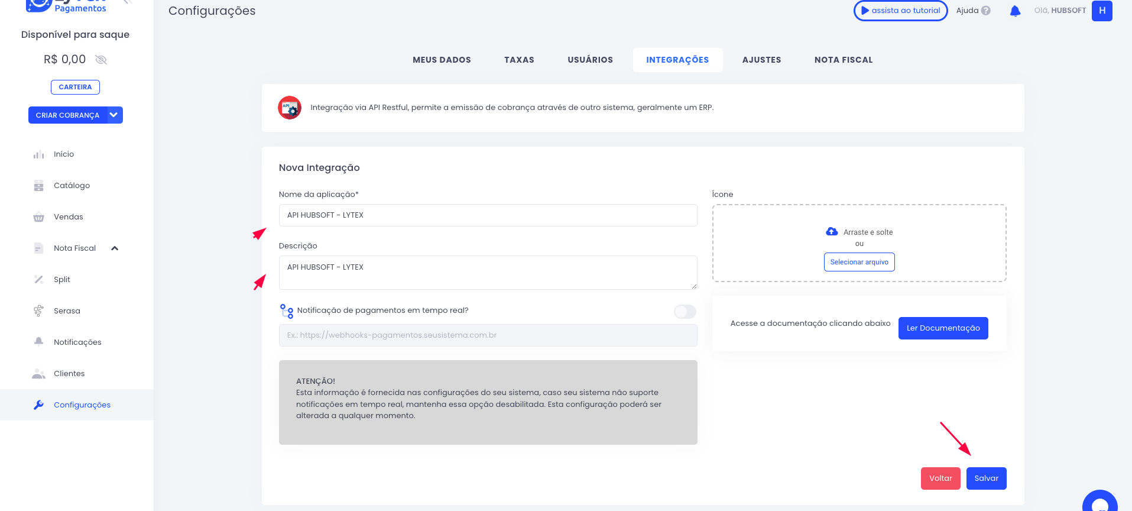Click the R$ 0,00 balance amount
This screenshot has height=511, width=1132.
coord(65,60)
